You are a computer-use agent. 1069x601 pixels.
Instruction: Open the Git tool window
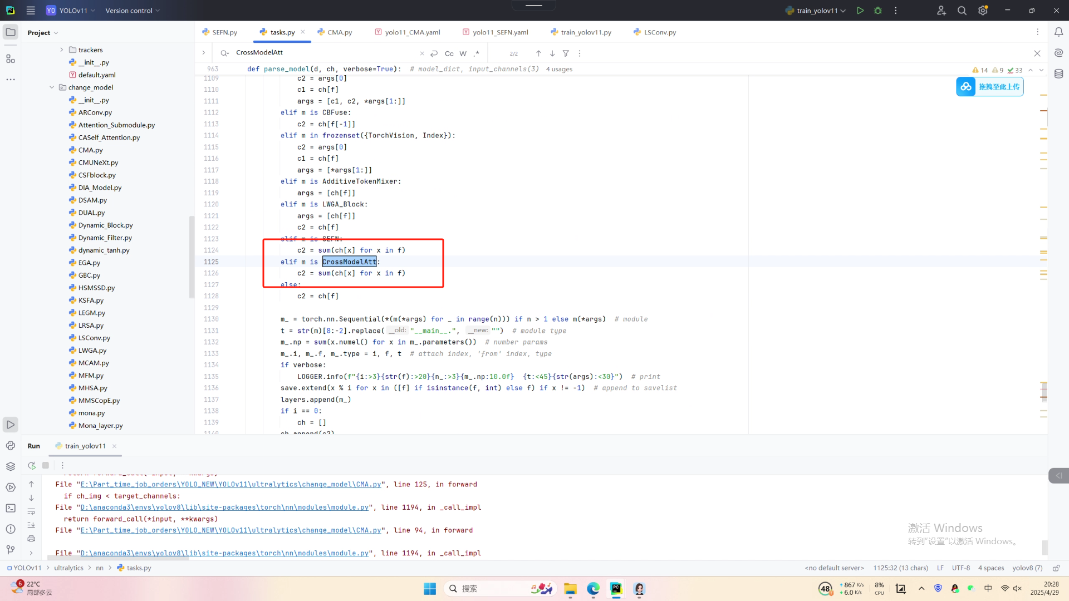(10, 550)
